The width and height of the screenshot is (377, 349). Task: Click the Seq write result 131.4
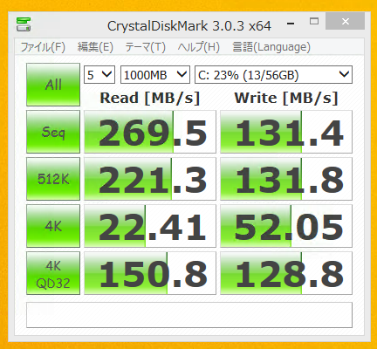(x=286, y=132)
